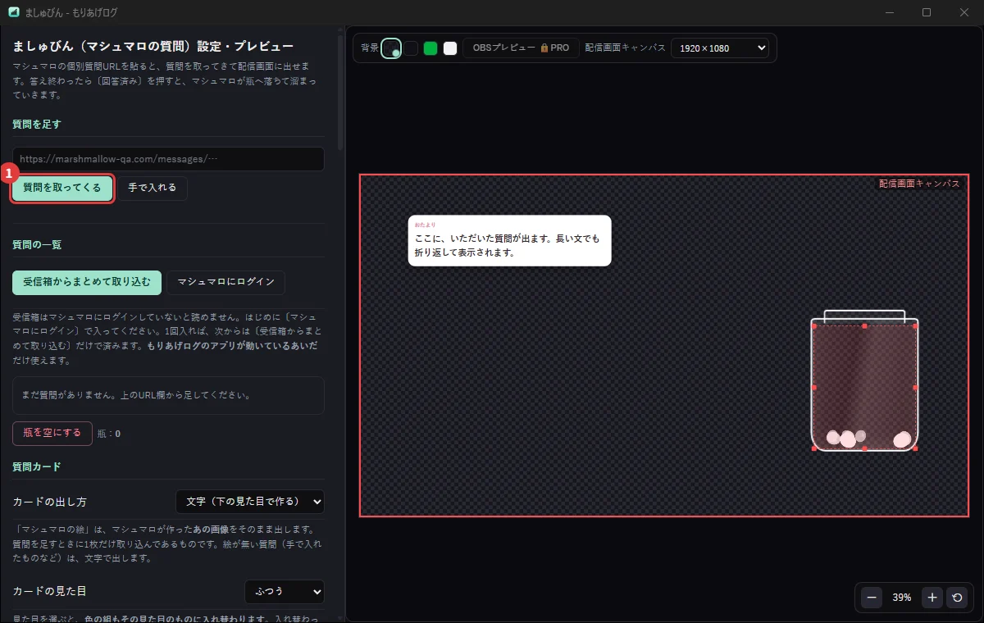
Task: Open the カードの見た目 dropdown
Action: click(x=285, y=591)
